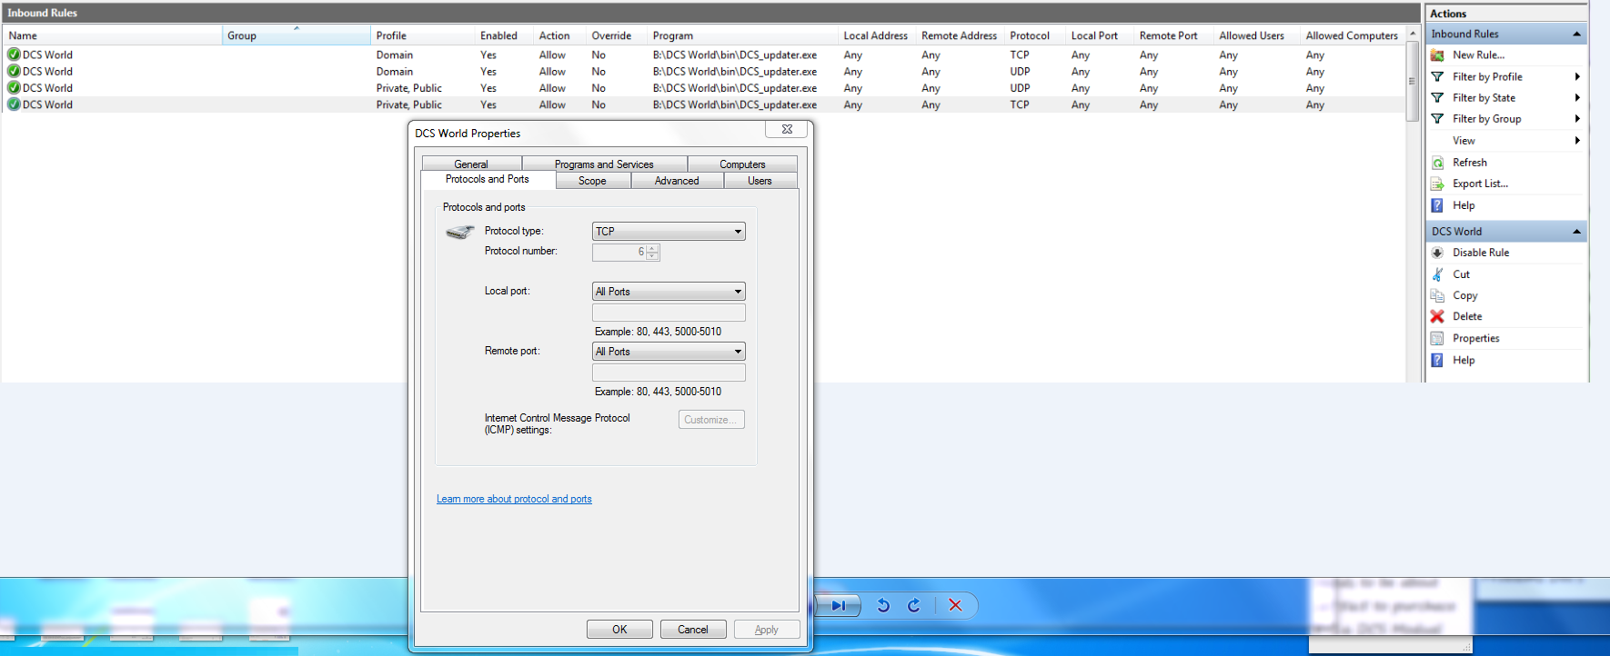Click the Copy icon in DCS World actions
Viewport: 1610px width, 656px height.
(1437, 295)
